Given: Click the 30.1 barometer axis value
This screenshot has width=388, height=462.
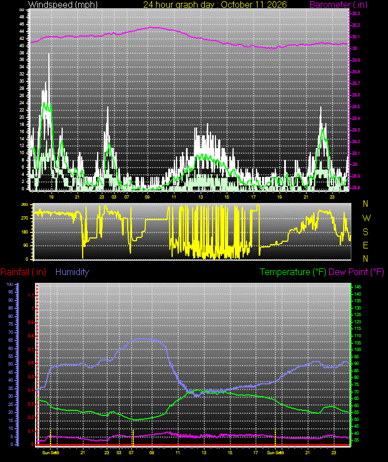Looking at the screenshot, I should point(356,37).
